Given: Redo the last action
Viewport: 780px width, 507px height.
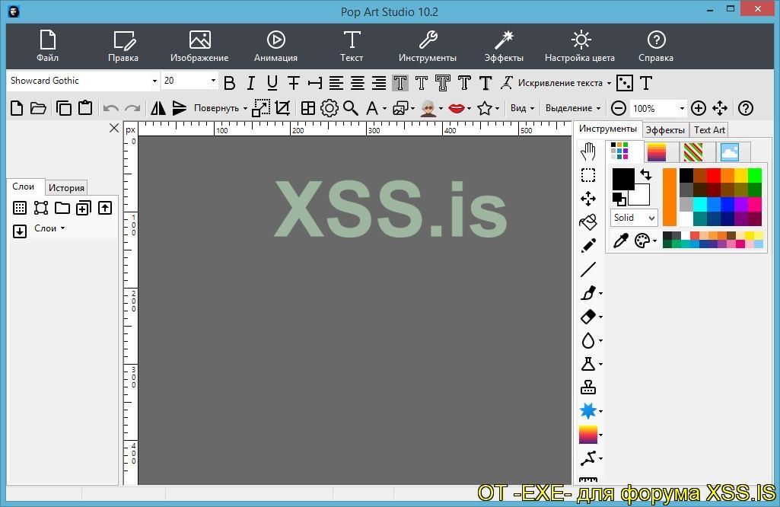Looking at the screenshot, I should click(x=132, y=108).
